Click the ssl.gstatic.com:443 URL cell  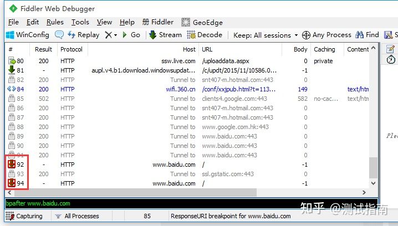click(x=228, y=174)
